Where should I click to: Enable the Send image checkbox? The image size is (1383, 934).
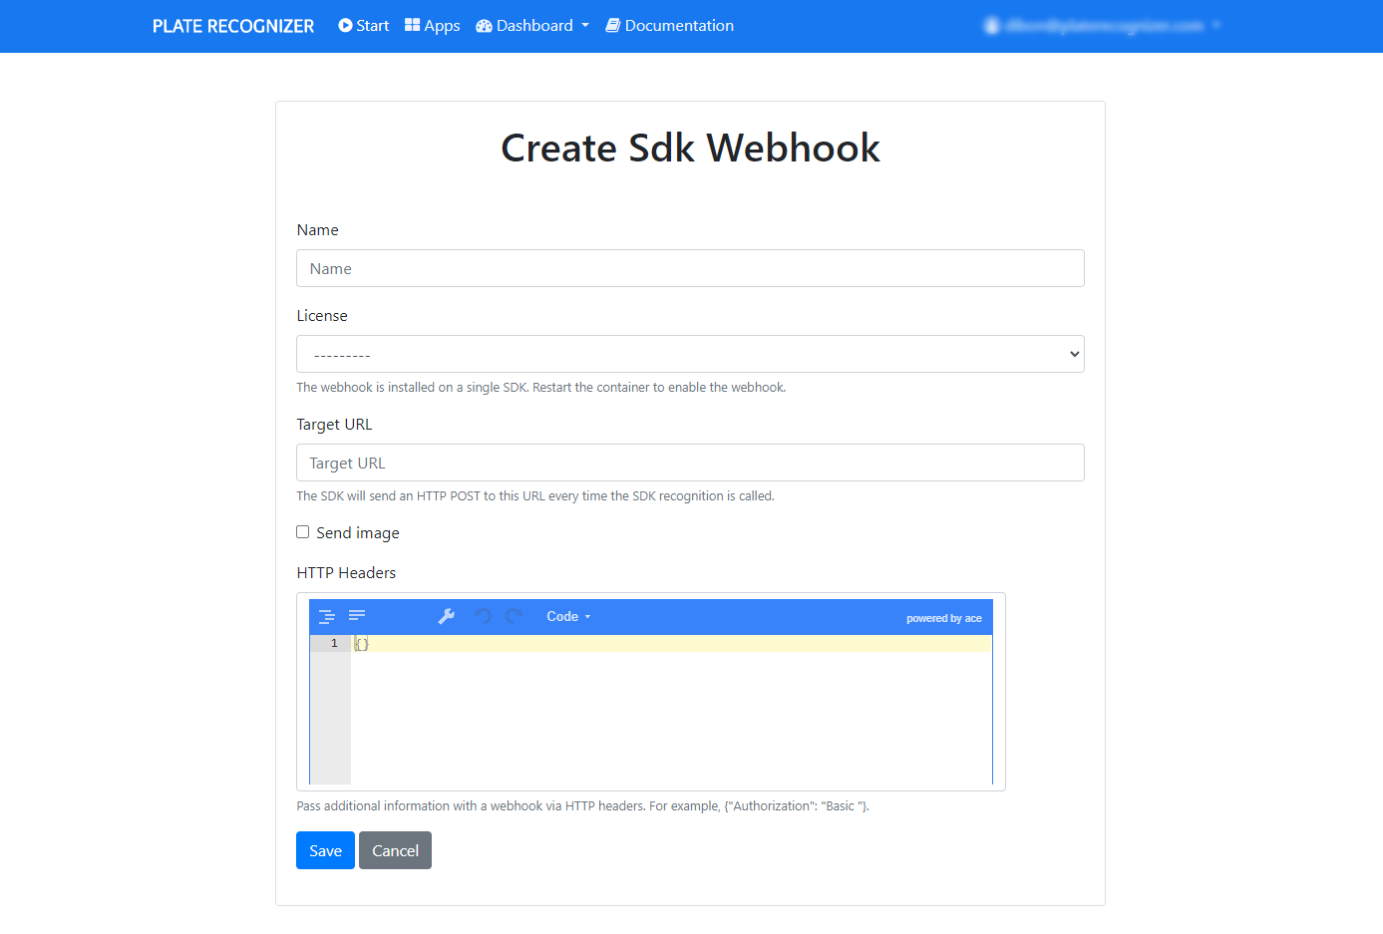pyautogui.click(x=303, y=532)
